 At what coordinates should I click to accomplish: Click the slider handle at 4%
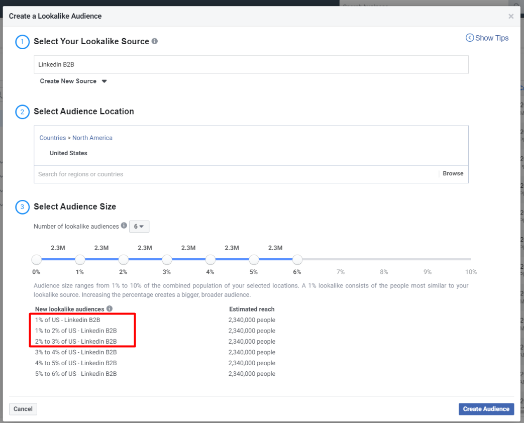pos(210,259)
